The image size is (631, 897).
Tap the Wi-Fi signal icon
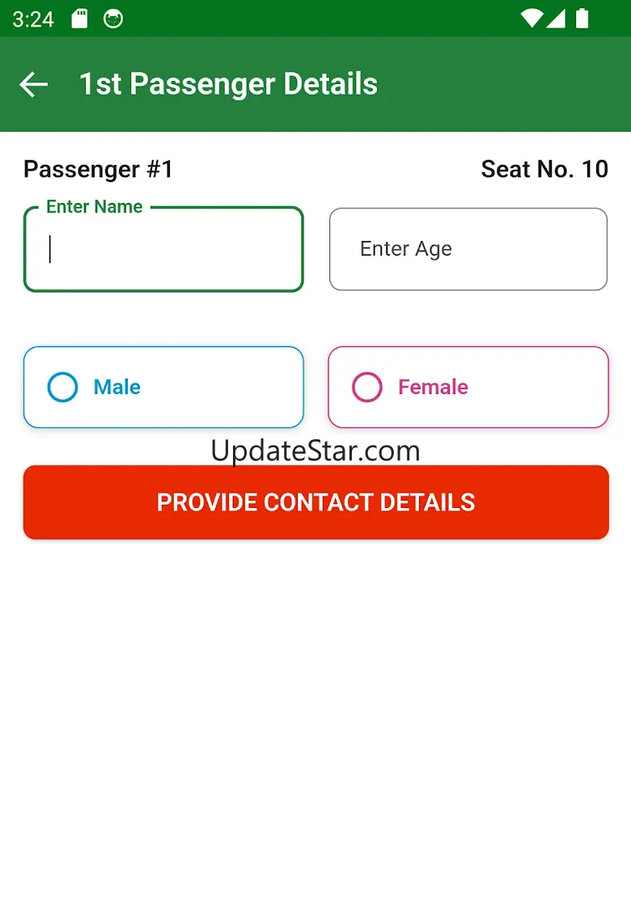click(531, 19)
